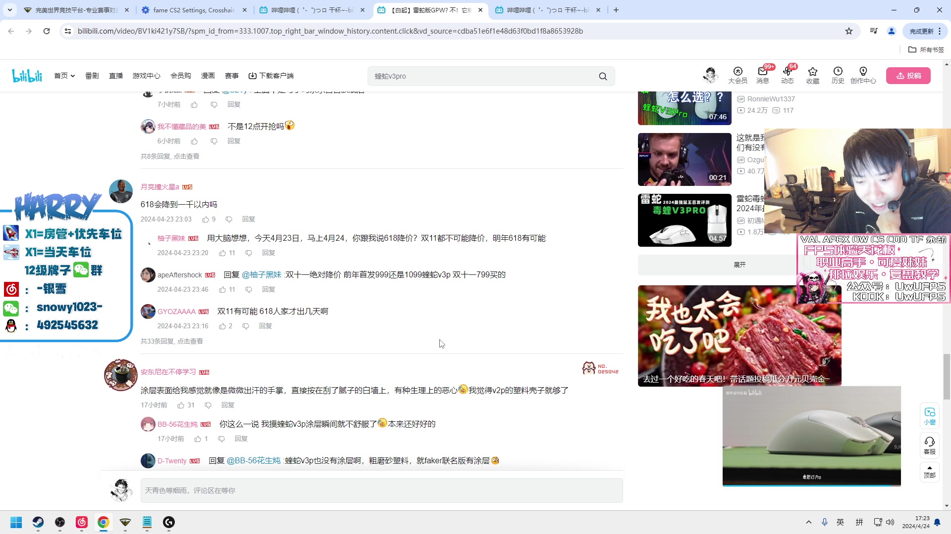Like 柚子黑妹's reply dated 23:20

222,253
